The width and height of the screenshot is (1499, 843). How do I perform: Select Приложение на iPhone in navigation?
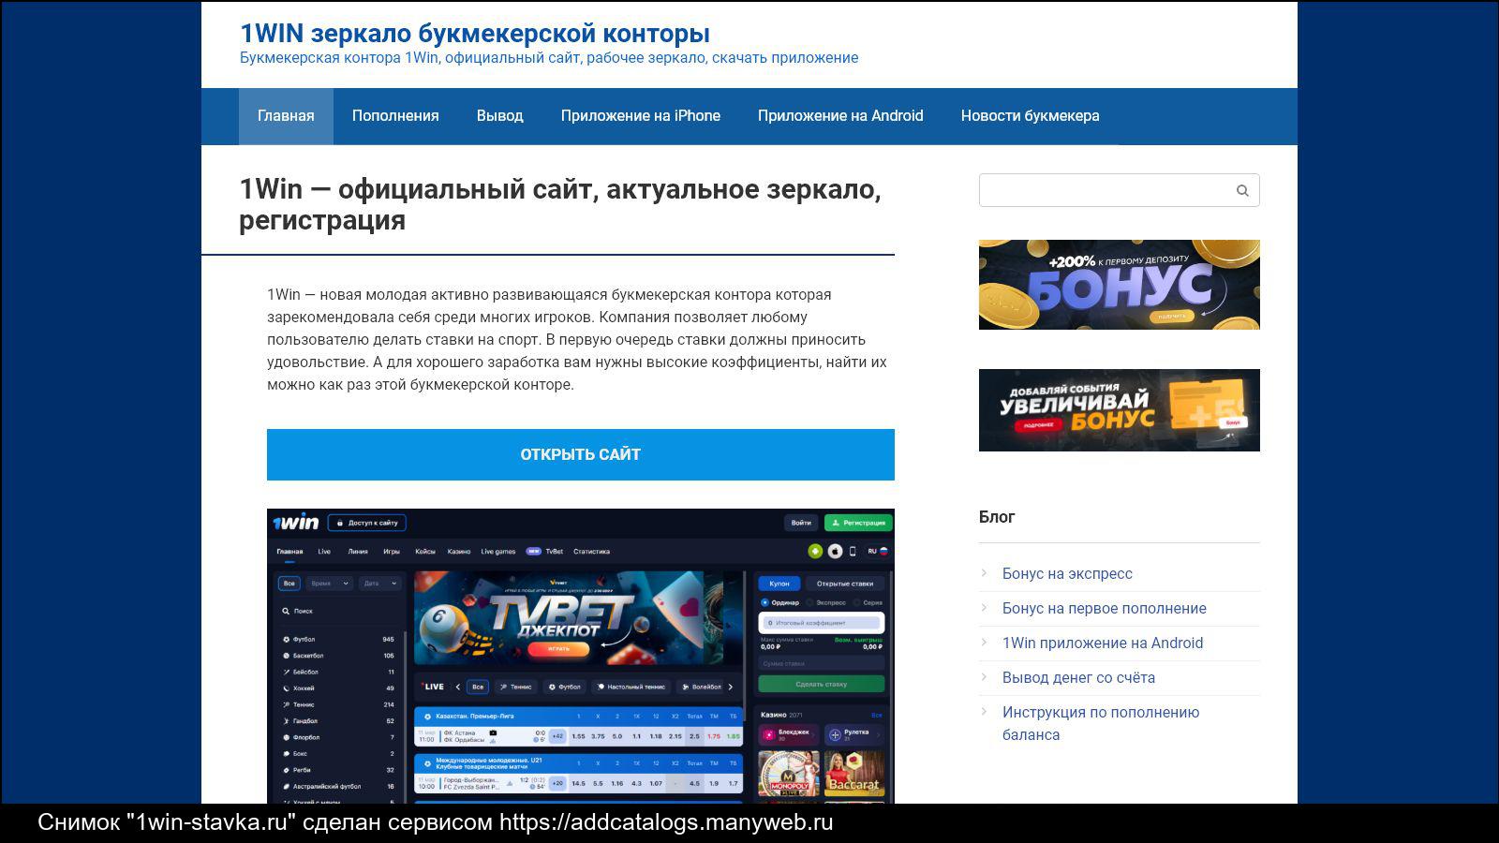click(641, 116)
